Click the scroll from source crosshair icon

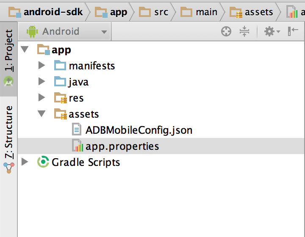click(x=226, y=31)
